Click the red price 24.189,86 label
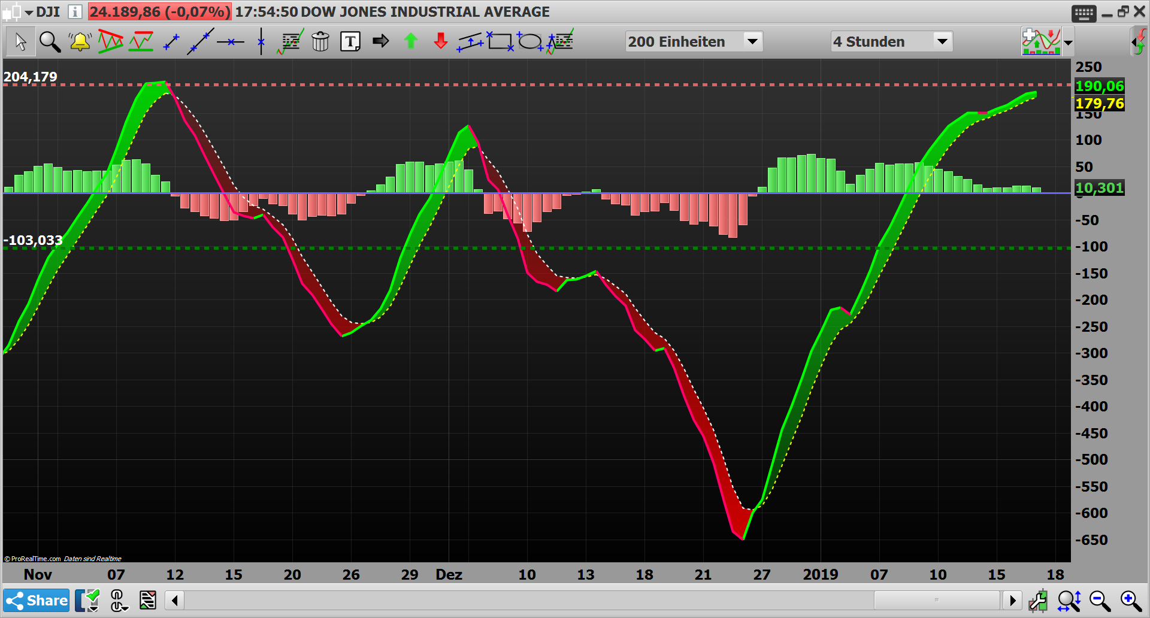This screenshot has width=1150, height=618. [160, 12]
